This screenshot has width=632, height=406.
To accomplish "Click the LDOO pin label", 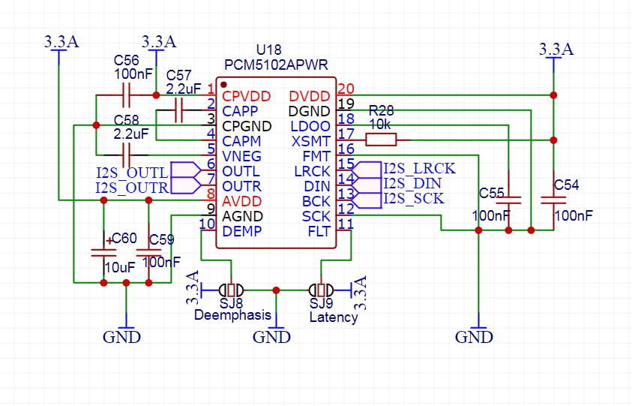I will coord(310,126).
